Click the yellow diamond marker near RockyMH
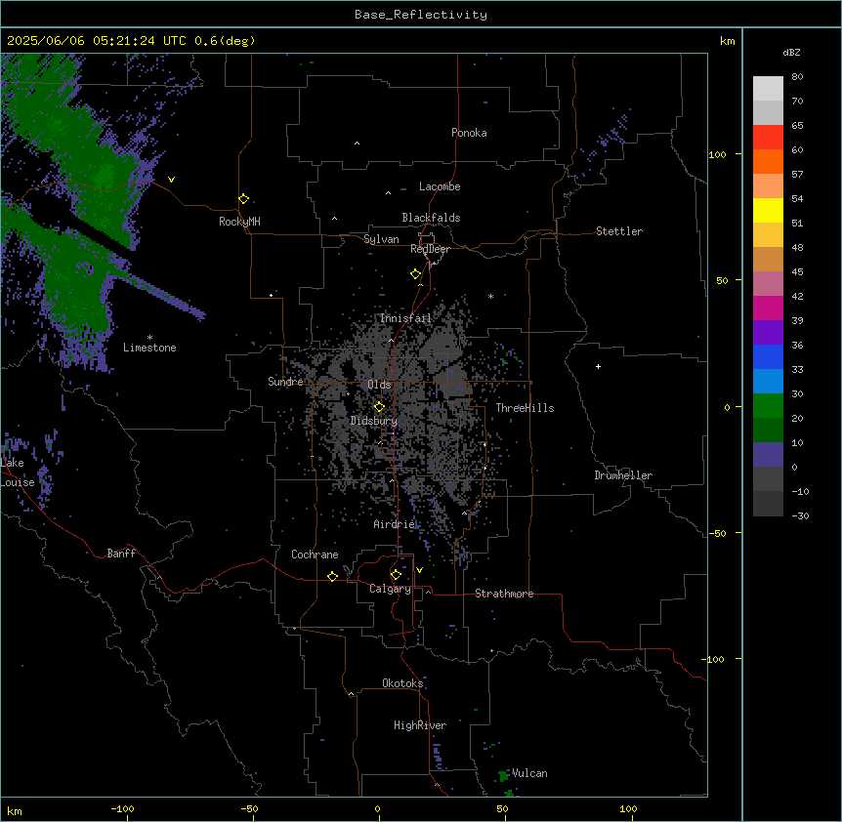 click(243, 199)
